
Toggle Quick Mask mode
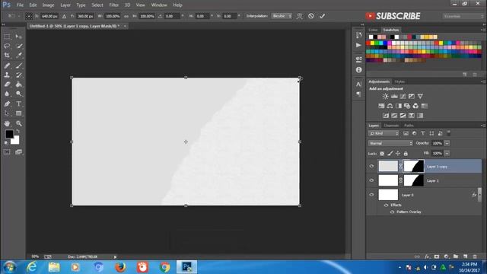(x=7, y=152)
